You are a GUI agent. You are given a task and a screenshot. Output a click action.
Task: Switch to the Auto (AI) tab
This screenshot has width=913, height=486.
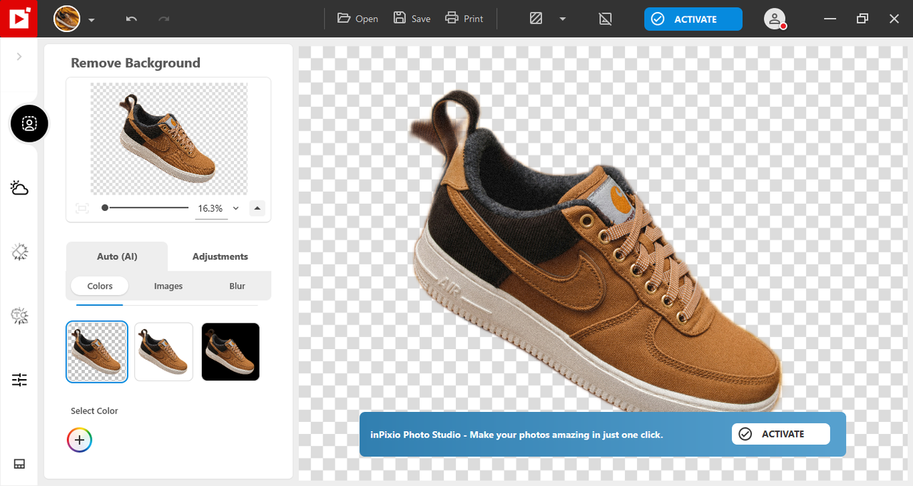coord(117,257)
